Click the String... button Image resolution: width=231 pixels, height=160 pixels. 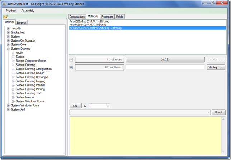click(216, 67)
